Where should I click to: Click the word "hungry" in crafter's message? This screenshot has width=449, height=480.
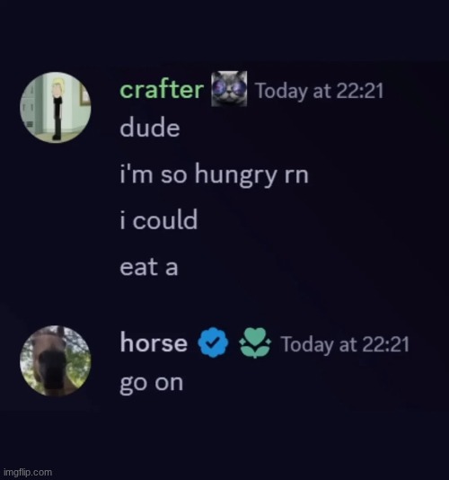(x=235, y=175)
